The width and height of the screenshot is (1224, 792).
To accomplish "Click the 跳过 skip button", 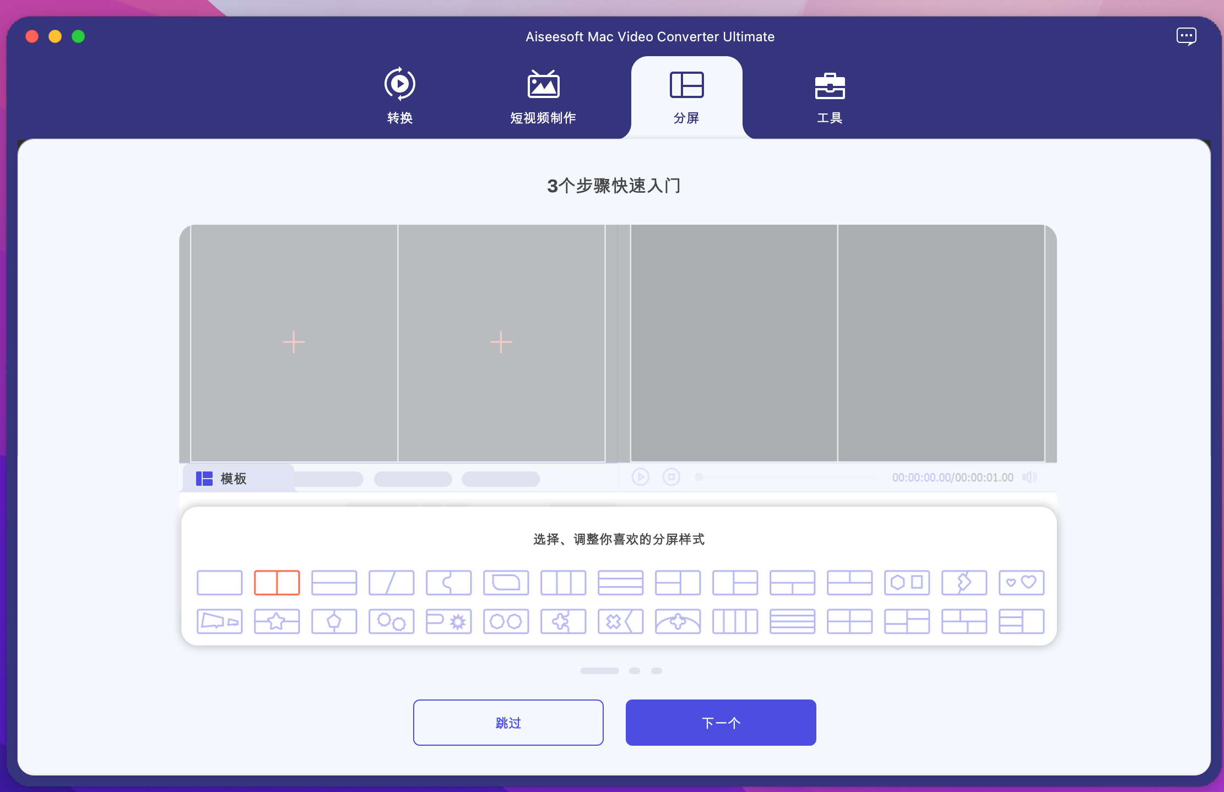I will pos(508,723).
